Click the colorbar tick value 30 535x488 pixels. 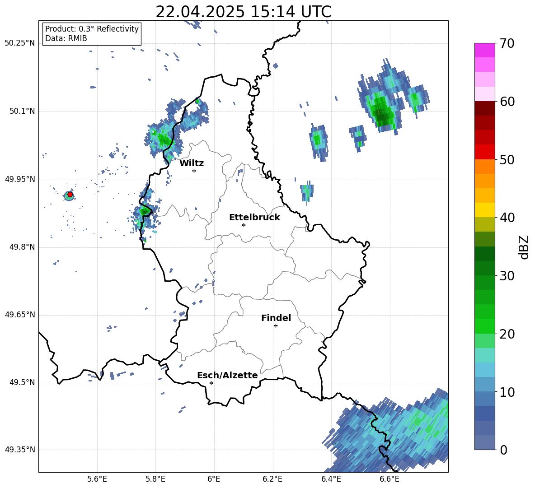point(507,276)
